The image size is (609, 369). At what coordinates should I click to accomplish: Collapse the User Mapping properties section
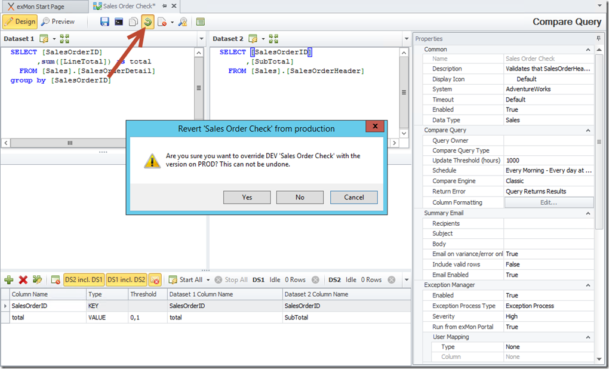pos(588,337)
